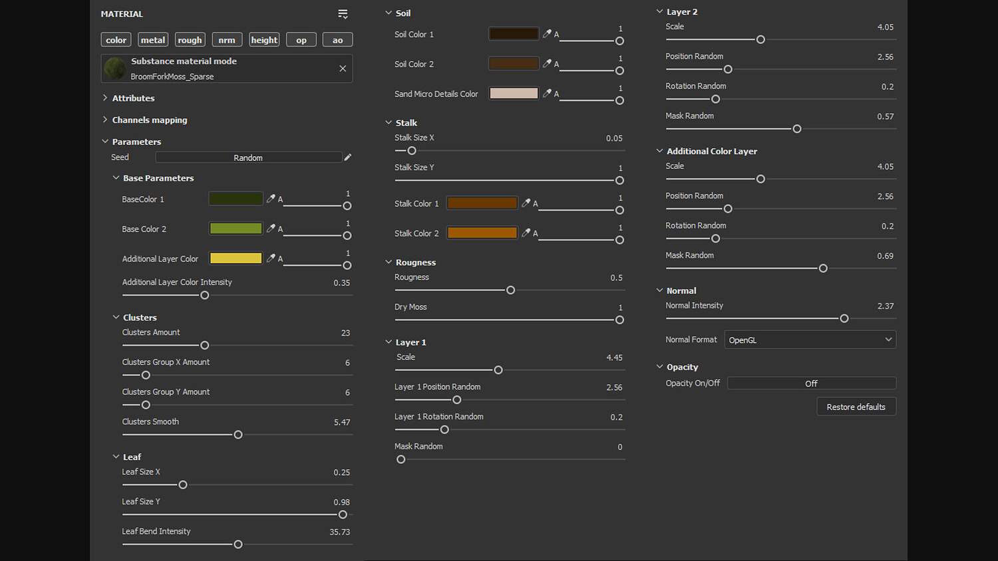Click the Rougness slider handle
The height and width of the screenshot is (561, 998).
(x=510, y=290)
